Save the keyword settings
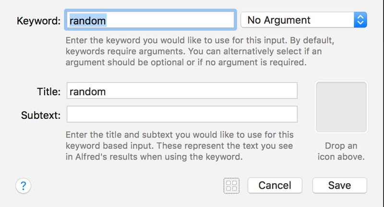The height and width of the screenshot is (207, 384). click(339, 185)
